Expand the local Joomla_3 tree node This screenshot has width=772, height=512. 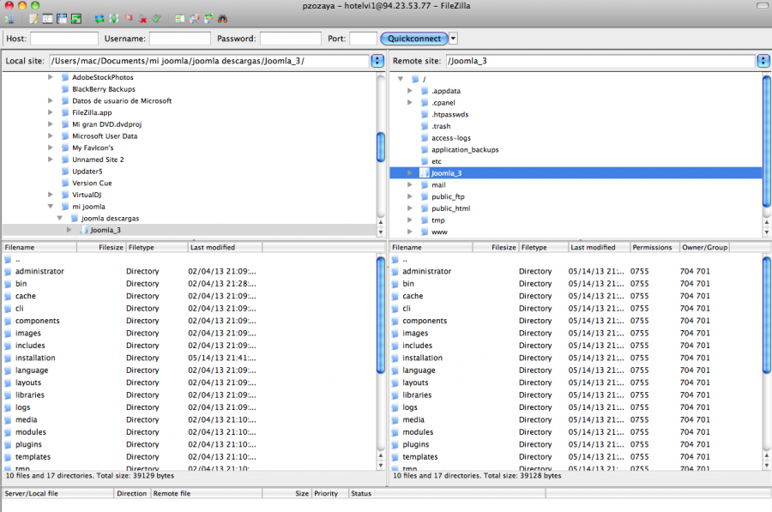pyautogui.click(x=69, y=231)
